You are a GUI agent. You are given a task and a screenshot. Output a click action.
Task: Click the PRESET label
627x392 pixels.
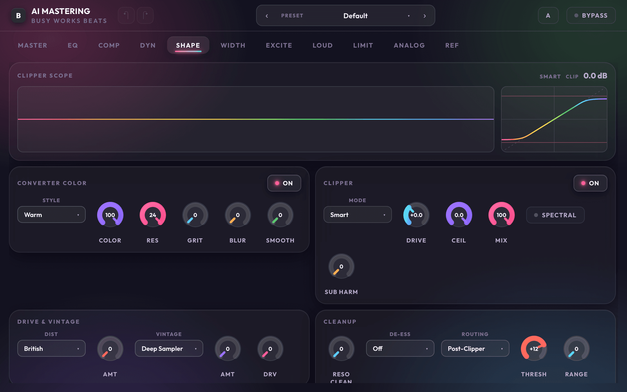coord(292,16)
